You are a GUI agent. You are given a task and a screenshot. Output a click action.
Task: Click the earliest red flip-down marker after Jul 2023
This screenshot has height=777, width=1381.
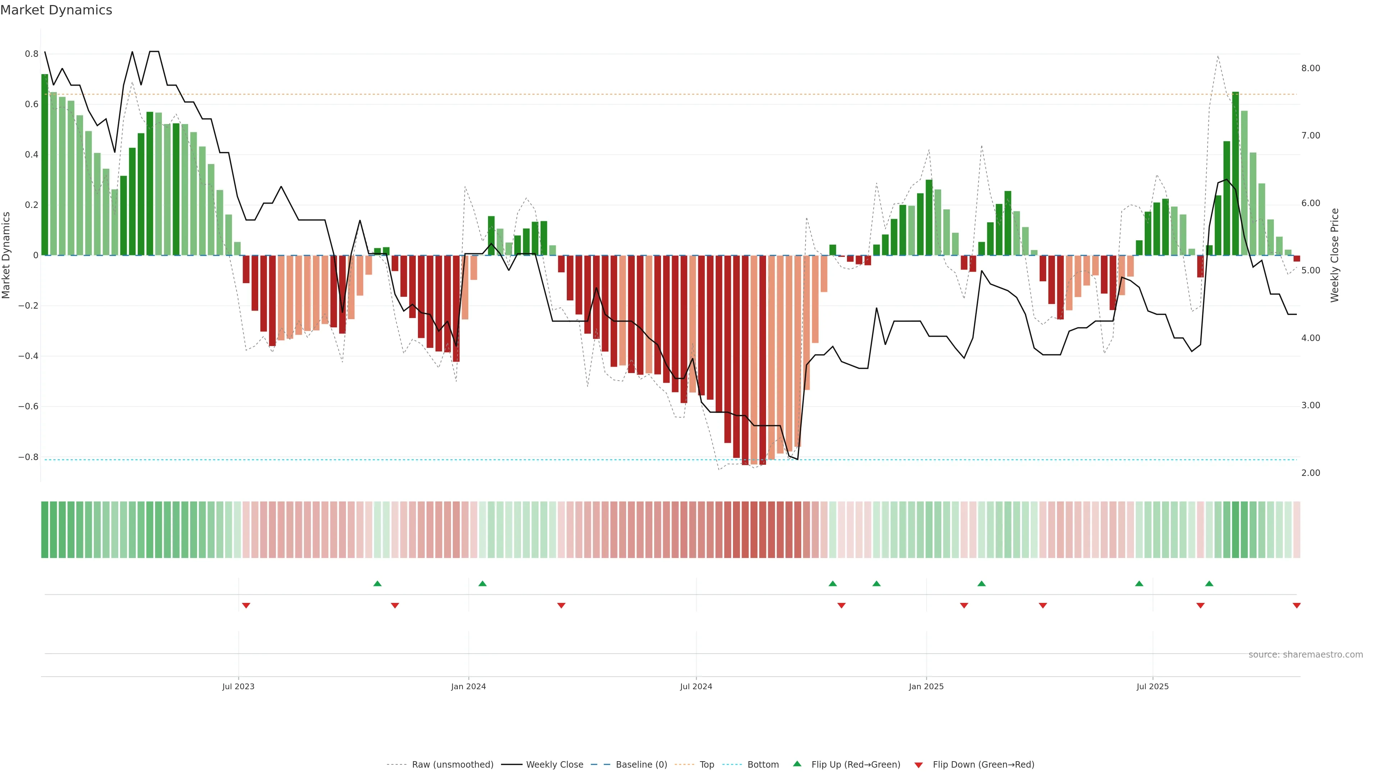point(246,605)
